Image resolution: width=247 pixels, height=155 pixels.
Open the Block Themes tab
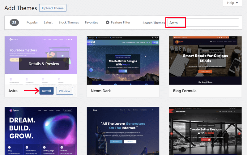[x=69, y=22]
